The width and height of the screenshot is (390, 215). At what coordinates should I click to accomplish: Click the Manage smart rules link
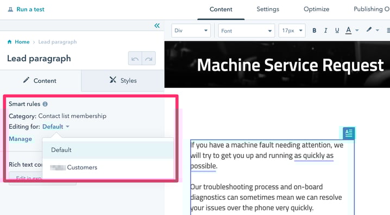coord(21,138)
